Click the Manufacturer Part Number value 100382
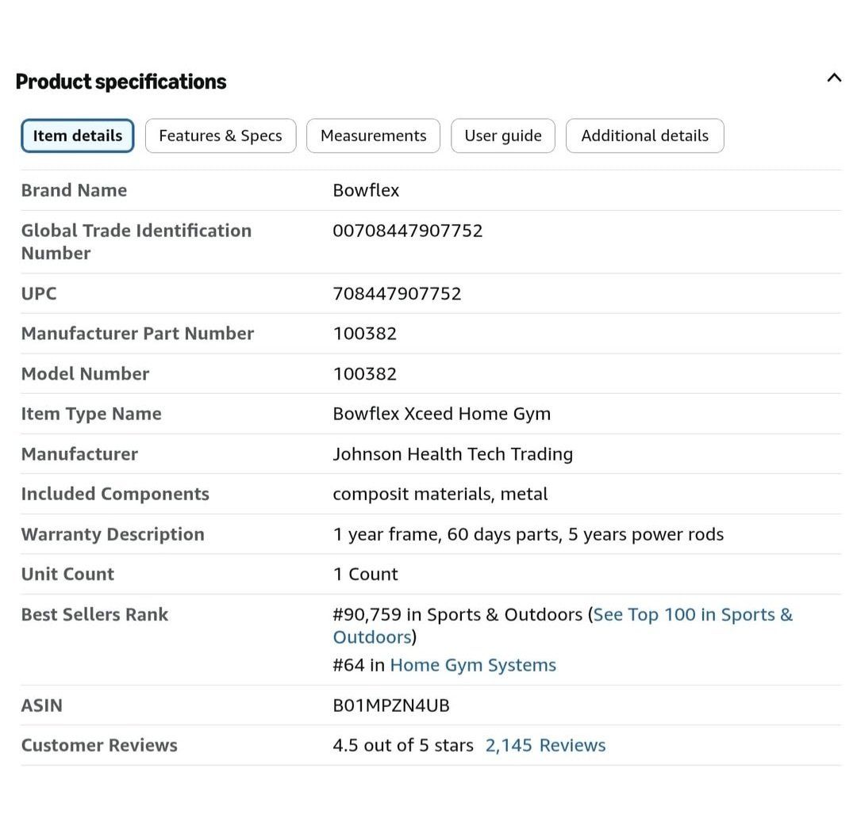Viewport: 857px width, 822px height. click(364, 334)
